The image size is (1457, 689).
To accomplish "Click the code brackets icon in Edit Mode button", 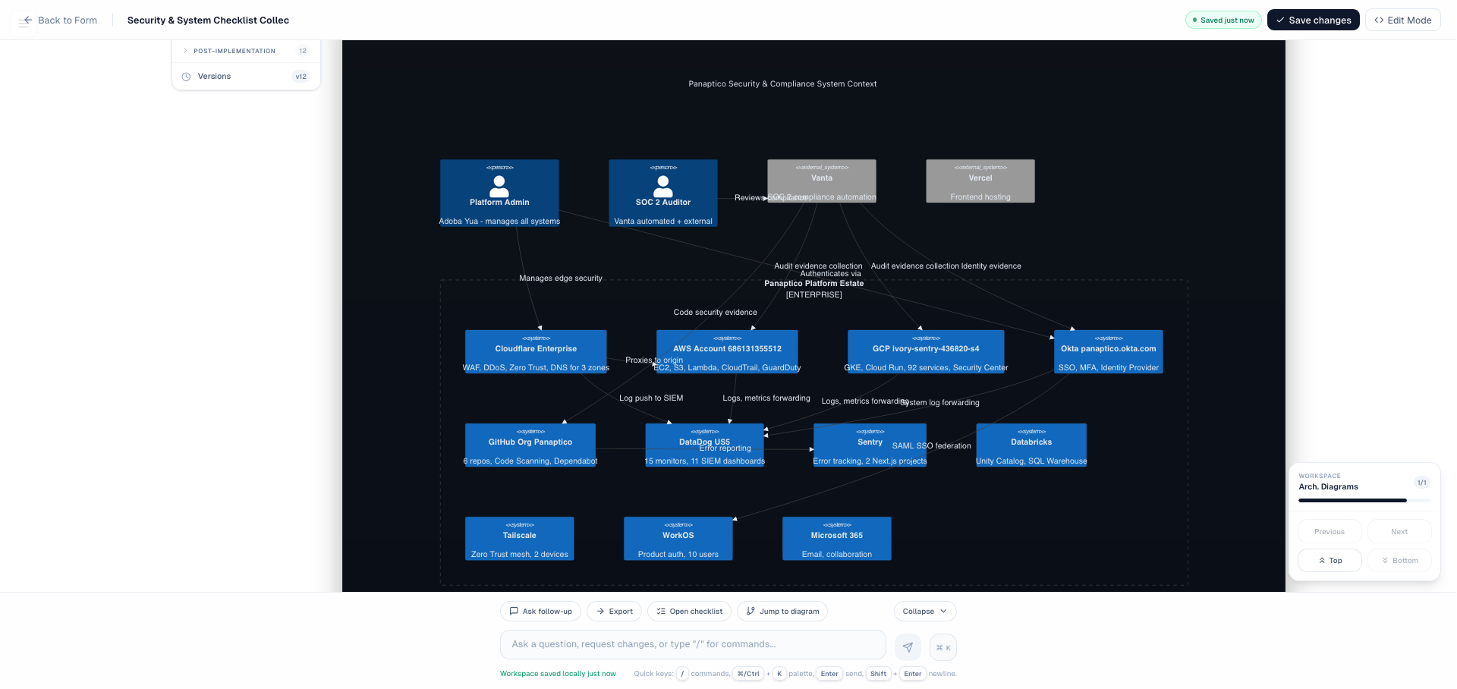I will (1380, 20).
